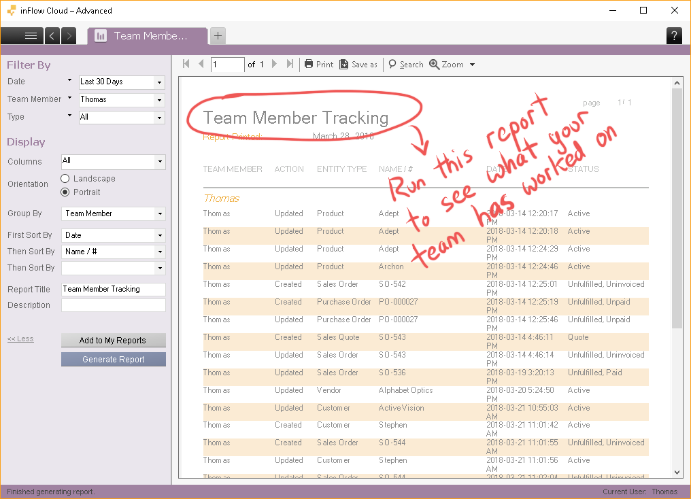Expand the Type filter label arrow
Screen dimensions: 691x499
pyautogui.click(x=69, y=116)
